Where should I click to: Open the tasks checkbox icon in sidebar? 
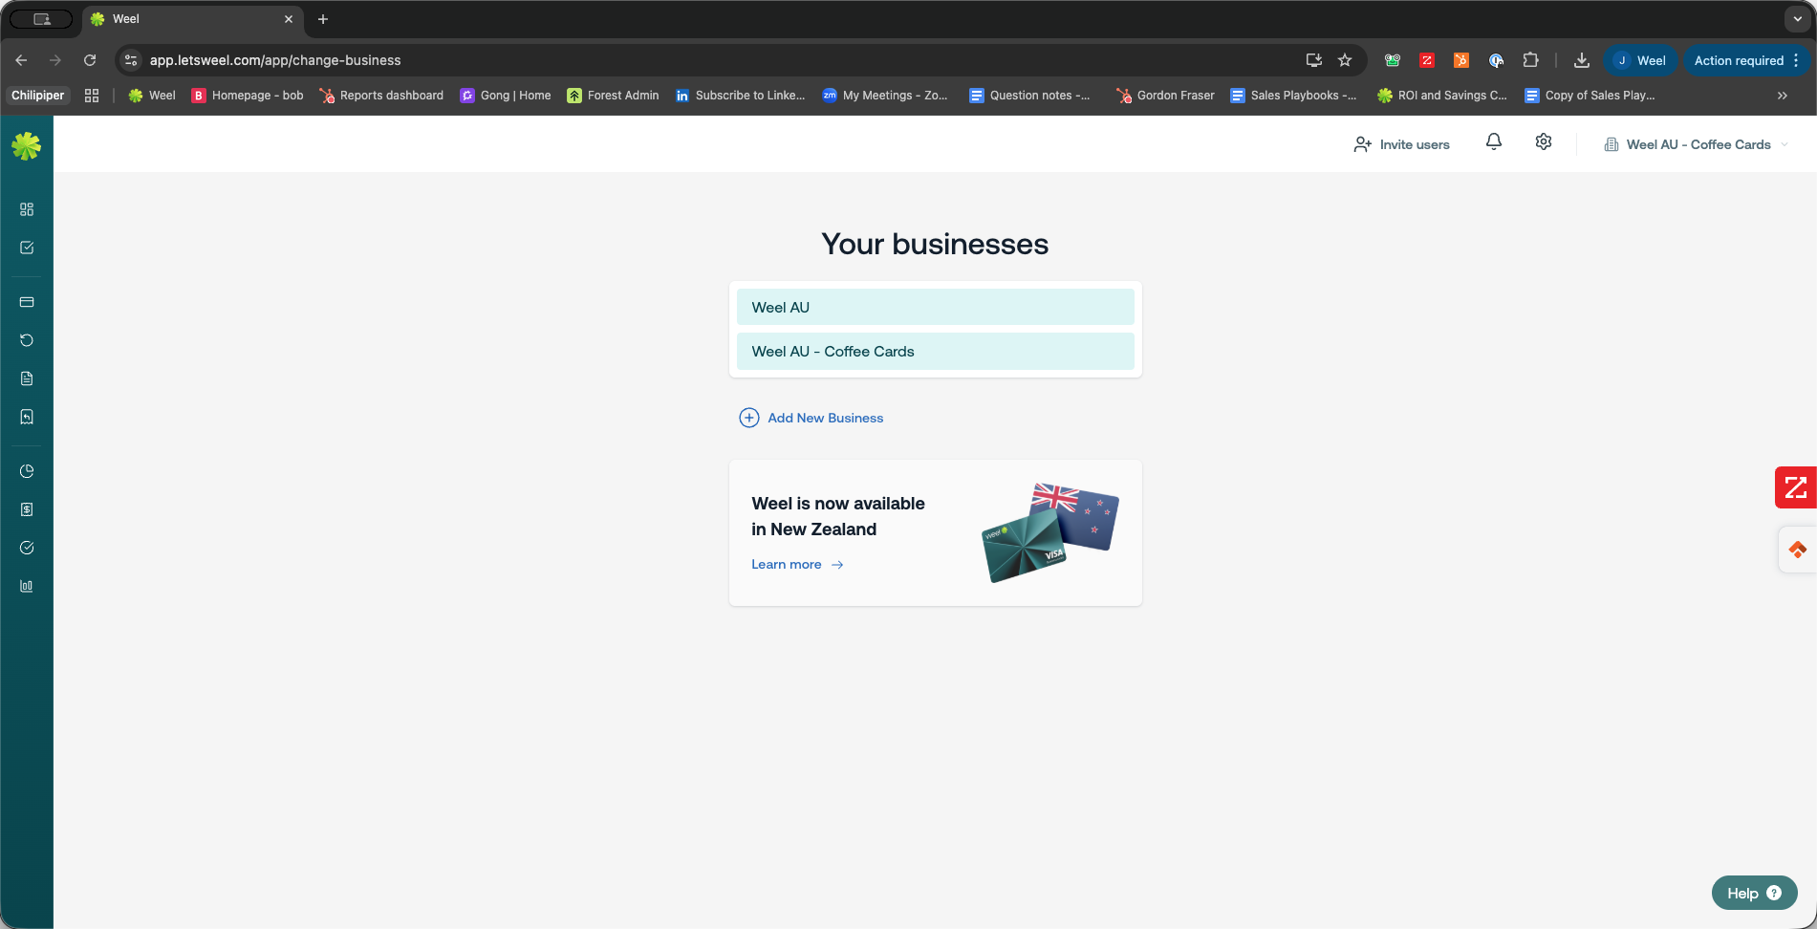[27, 248]
